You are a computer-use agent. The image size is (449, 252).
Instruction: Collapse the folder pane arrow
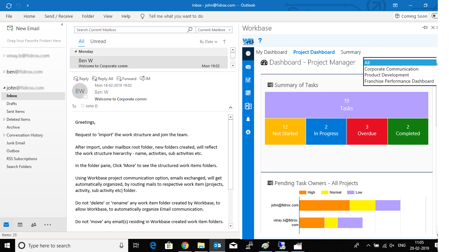click(62, 25)
